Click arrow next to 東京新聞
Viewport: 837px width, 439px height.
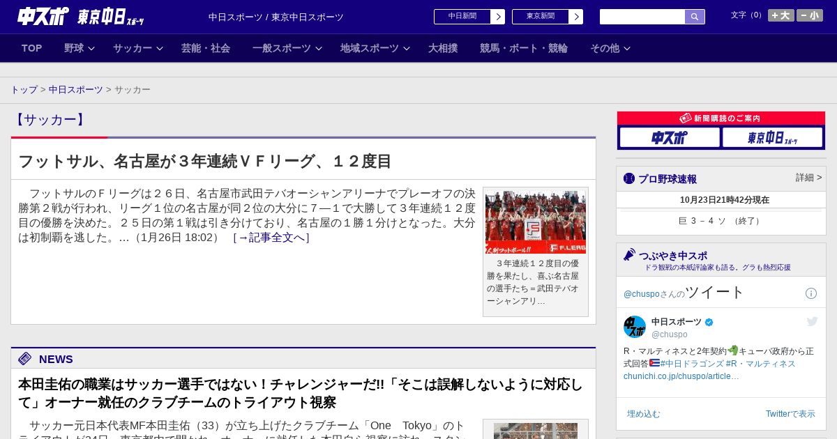click(x=576, y=17)
